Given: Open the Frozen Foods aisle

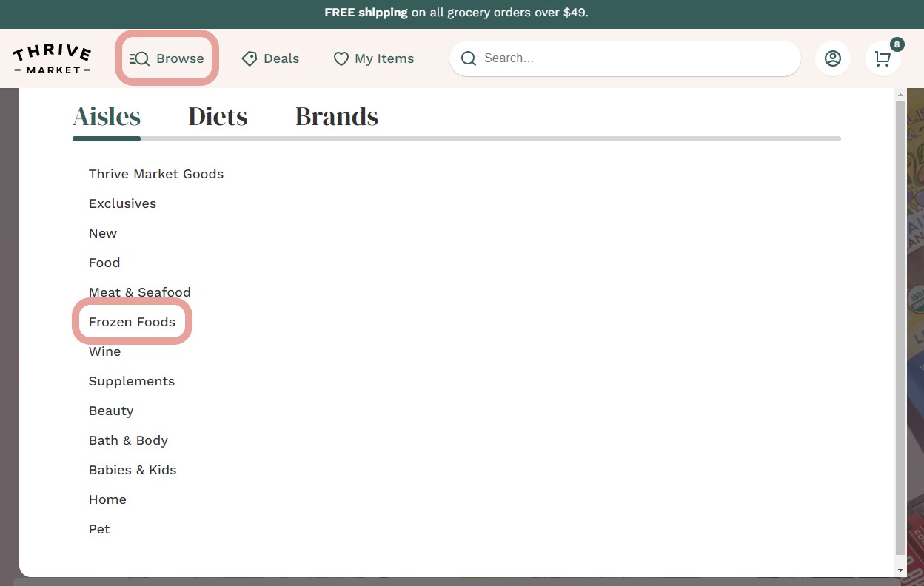Looking at the screenshot, I should 132,322.
